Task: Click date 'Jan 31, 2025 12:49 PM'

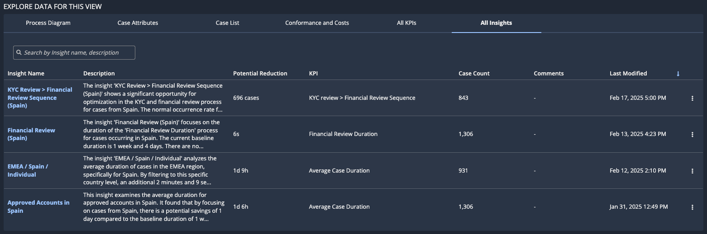Action: pos(639,206)
